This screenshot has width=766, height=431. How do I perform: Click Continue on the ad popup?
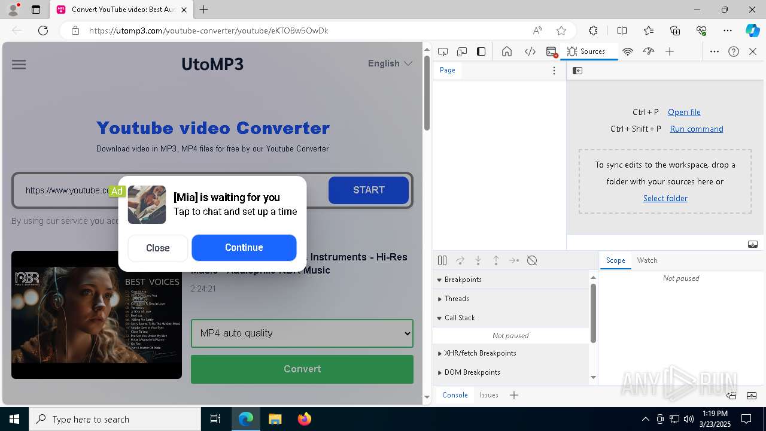pos(244,248)
